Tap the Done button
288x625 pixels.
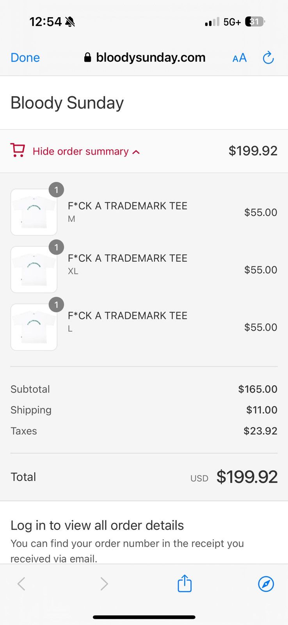click(x=25, y=57)
